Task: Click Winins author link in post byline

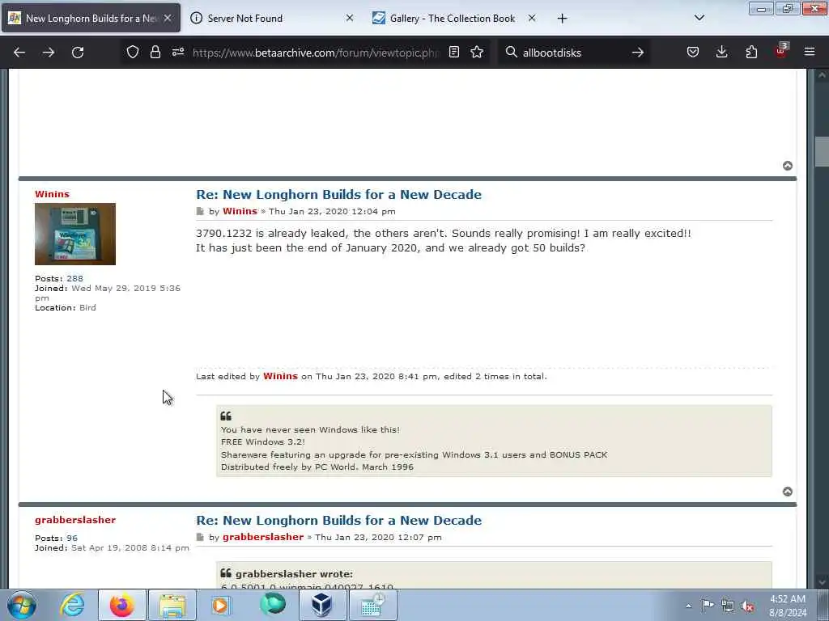Action: click(x=240, y=211)
